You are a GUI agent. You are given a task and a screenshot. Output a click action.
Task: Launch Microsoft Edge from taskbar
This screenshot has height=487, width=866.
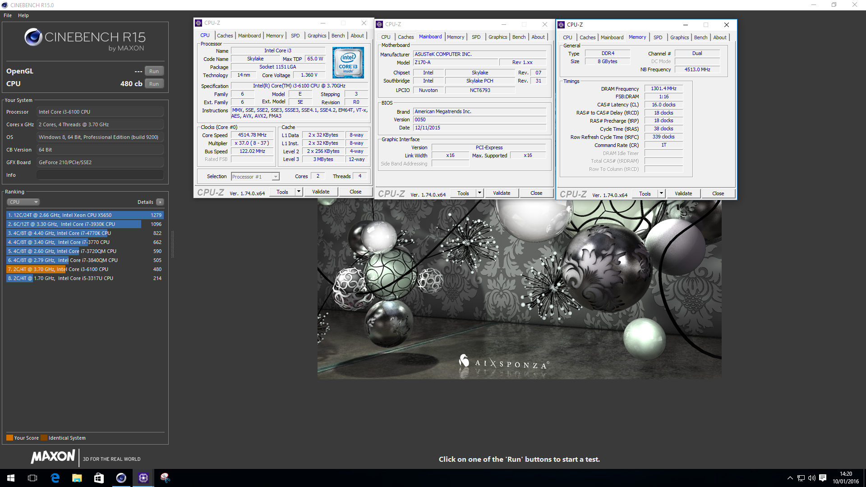(55, 478)
